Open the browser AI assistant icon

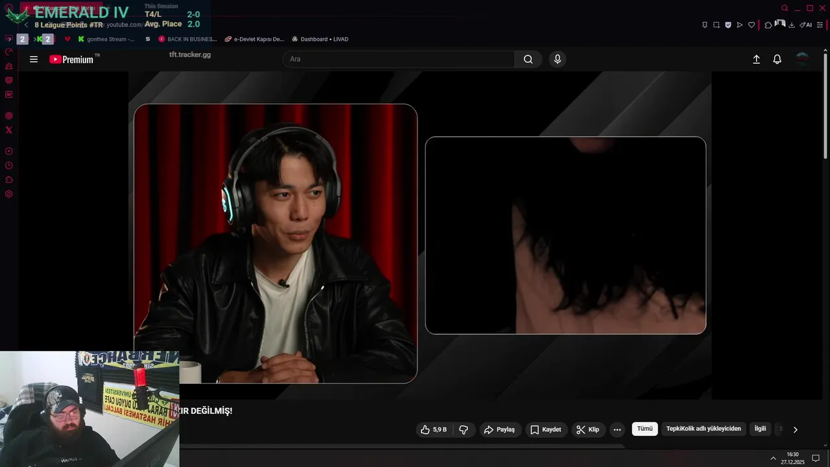(805, 25)
